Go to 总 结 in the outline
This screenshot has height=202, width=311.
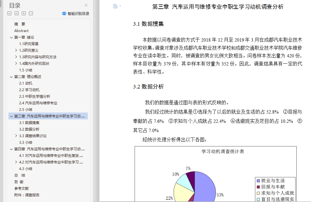[20, 175]
